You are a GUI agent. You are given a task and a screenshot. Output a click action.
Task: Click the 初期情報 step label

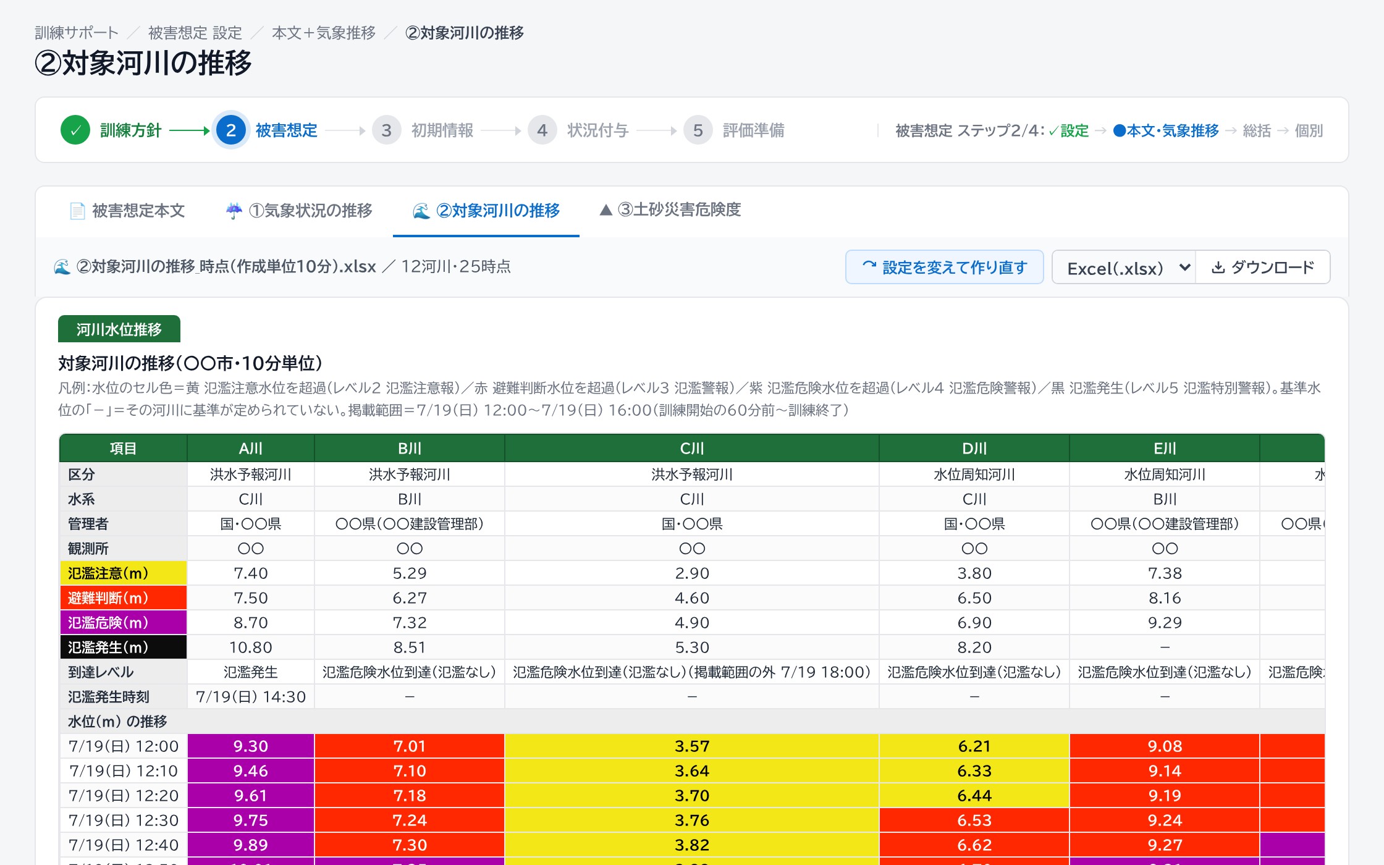(442, 130)
